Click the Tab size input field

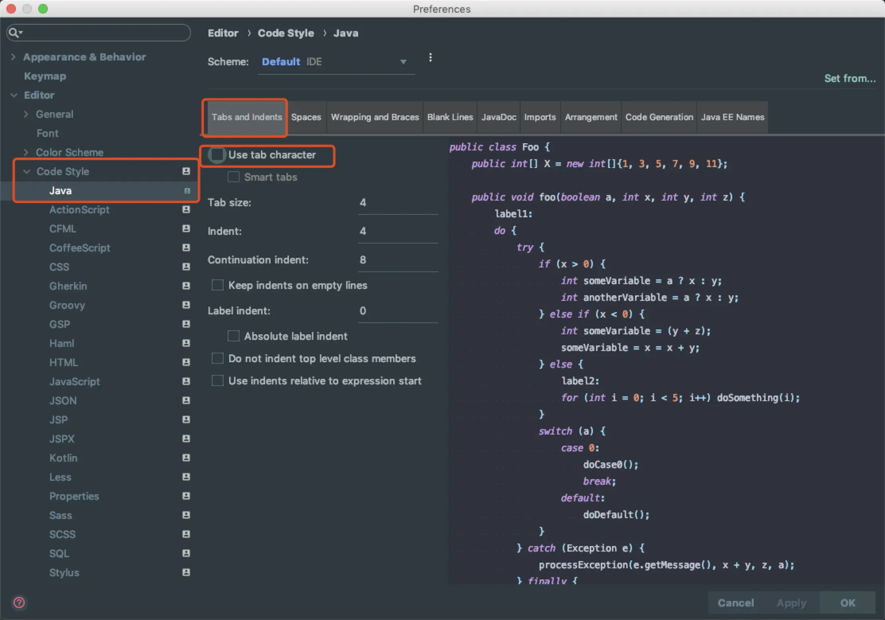tap(397, 203)
